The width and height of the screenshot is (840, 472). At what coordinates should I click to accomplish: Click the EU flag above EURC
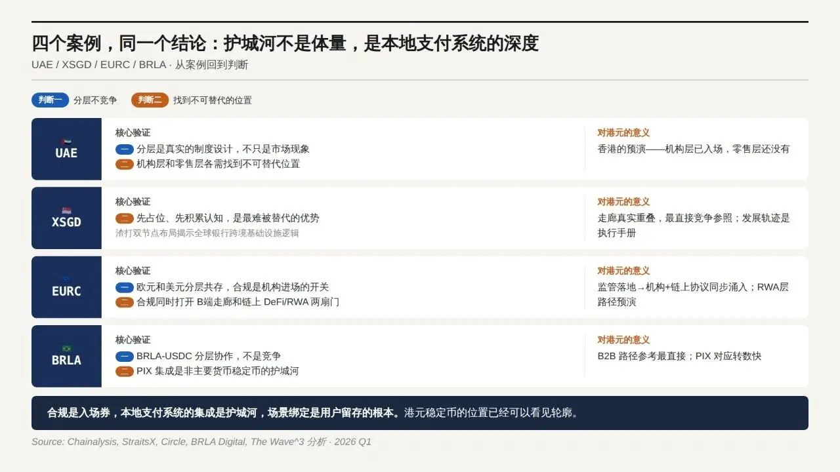coord(66,279)
